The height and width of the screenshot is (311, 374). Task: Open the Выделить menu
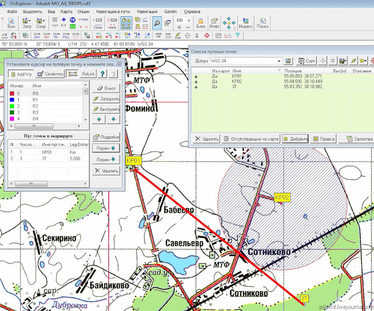pyautogui.click(x=32, y=11)
